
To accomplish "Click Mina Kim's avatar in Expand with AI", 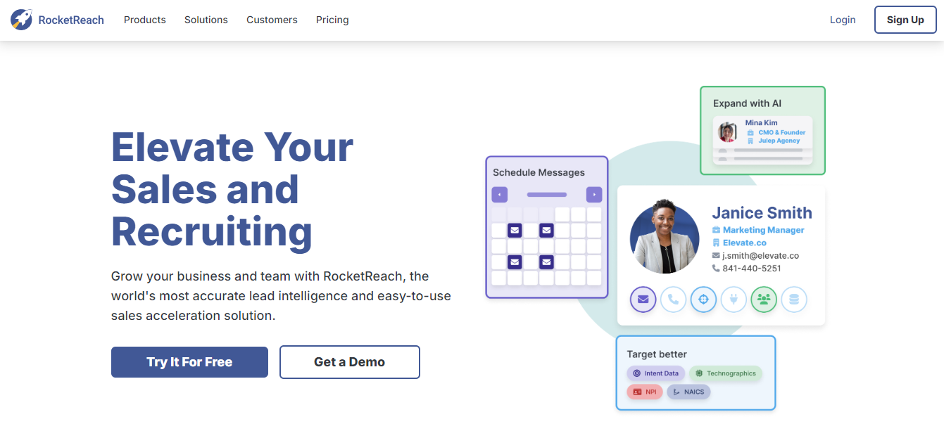I will click(x=727, y=132).
